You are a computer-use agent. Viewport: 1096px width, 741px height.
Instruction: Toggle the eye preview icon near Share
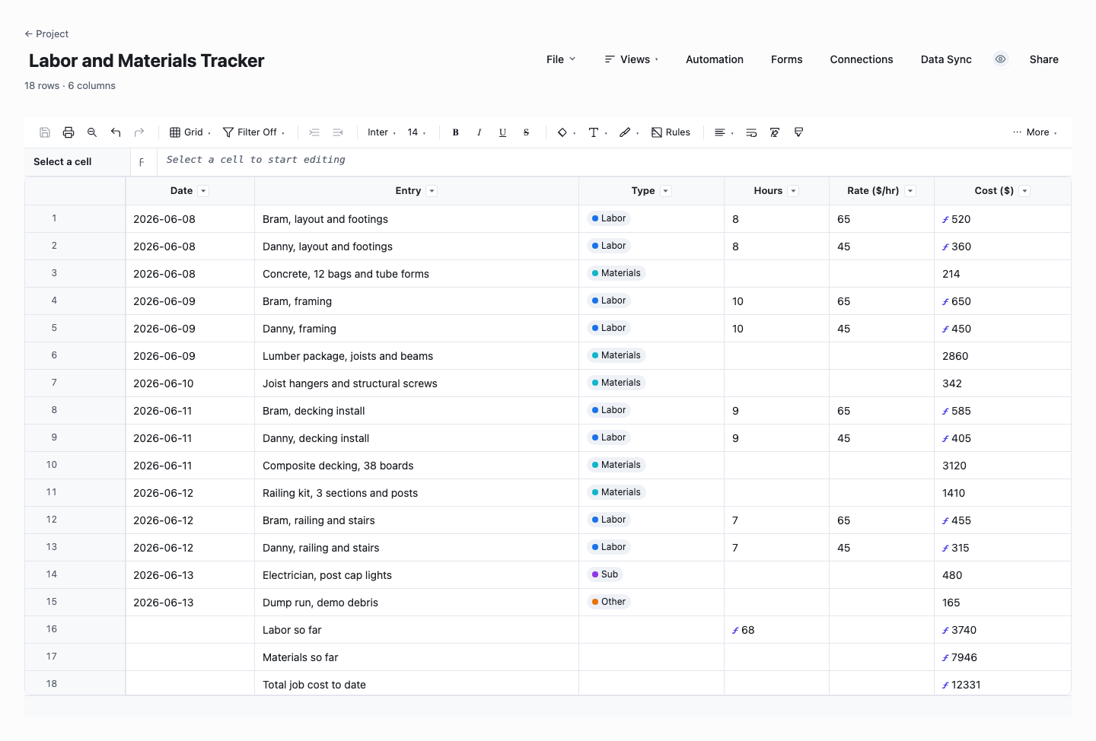pos(1001,59)
